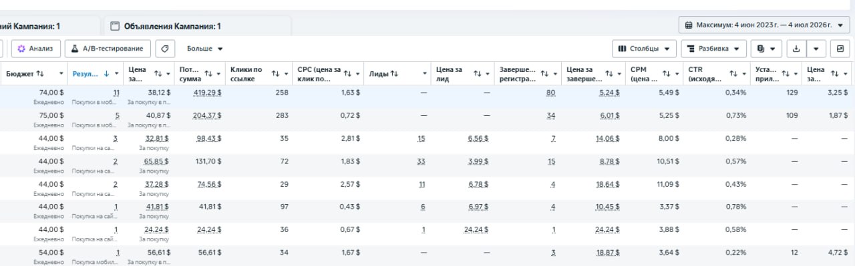Open Цена за лид header dropdown arrow

pyautogui.click(x=488, y=73)
